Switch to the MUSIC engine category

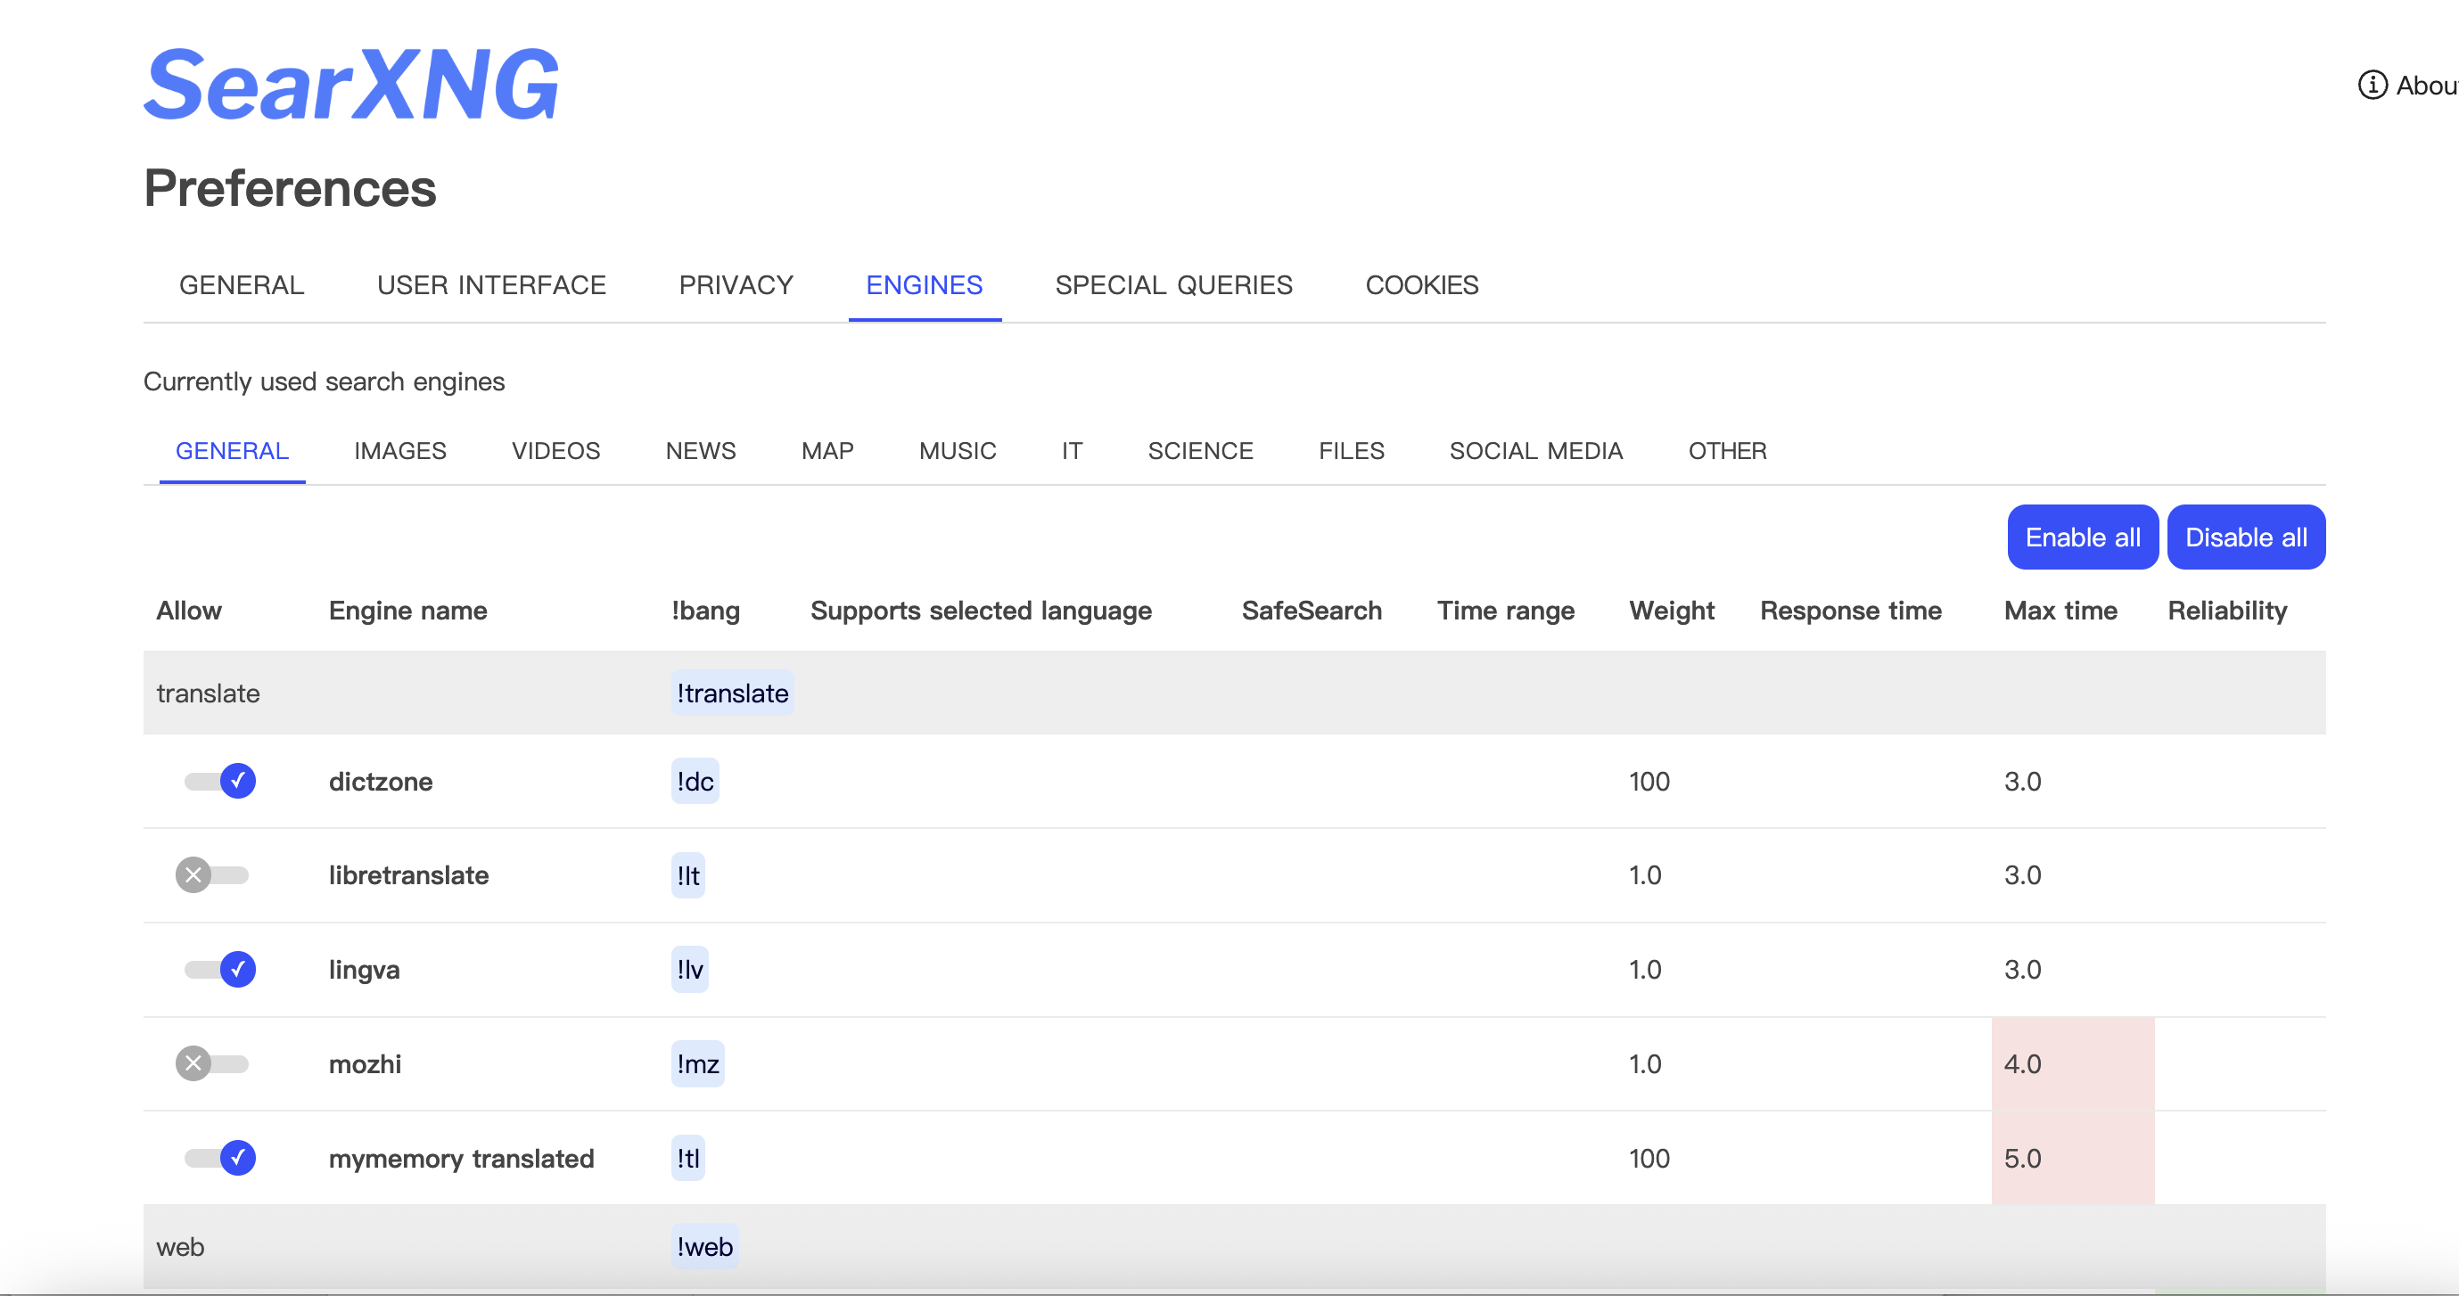coord(958,450)
